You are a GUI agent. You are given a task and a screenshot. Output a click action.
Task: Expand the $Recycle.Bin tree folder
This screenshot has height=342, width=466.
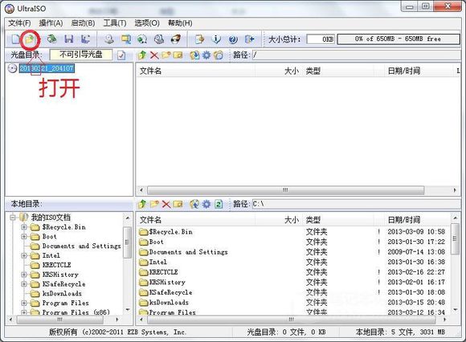(x=24, y=227)
